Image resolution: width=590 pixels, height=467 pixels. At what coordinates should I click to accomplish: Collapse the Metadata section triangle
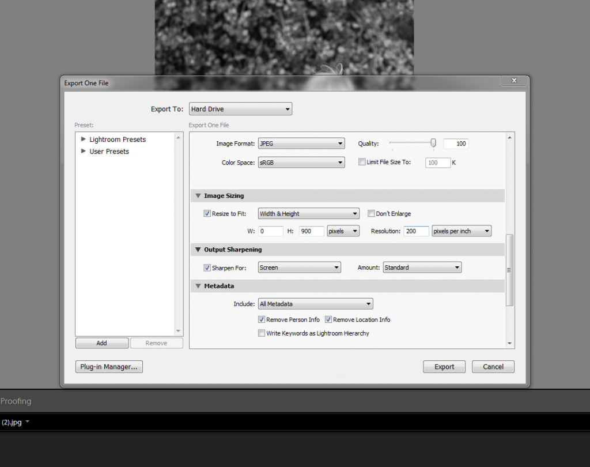[198, 286]
